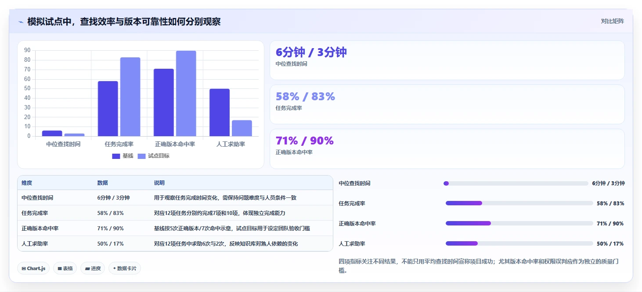Click the 人工求助率 progress bar
The image size is (642, 292).
click(519, 243)
